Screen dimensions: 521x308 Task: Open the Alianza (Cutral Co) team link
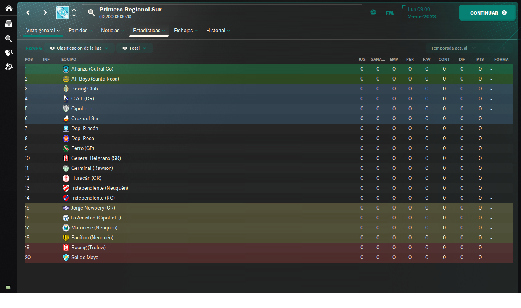click(92, 69)
